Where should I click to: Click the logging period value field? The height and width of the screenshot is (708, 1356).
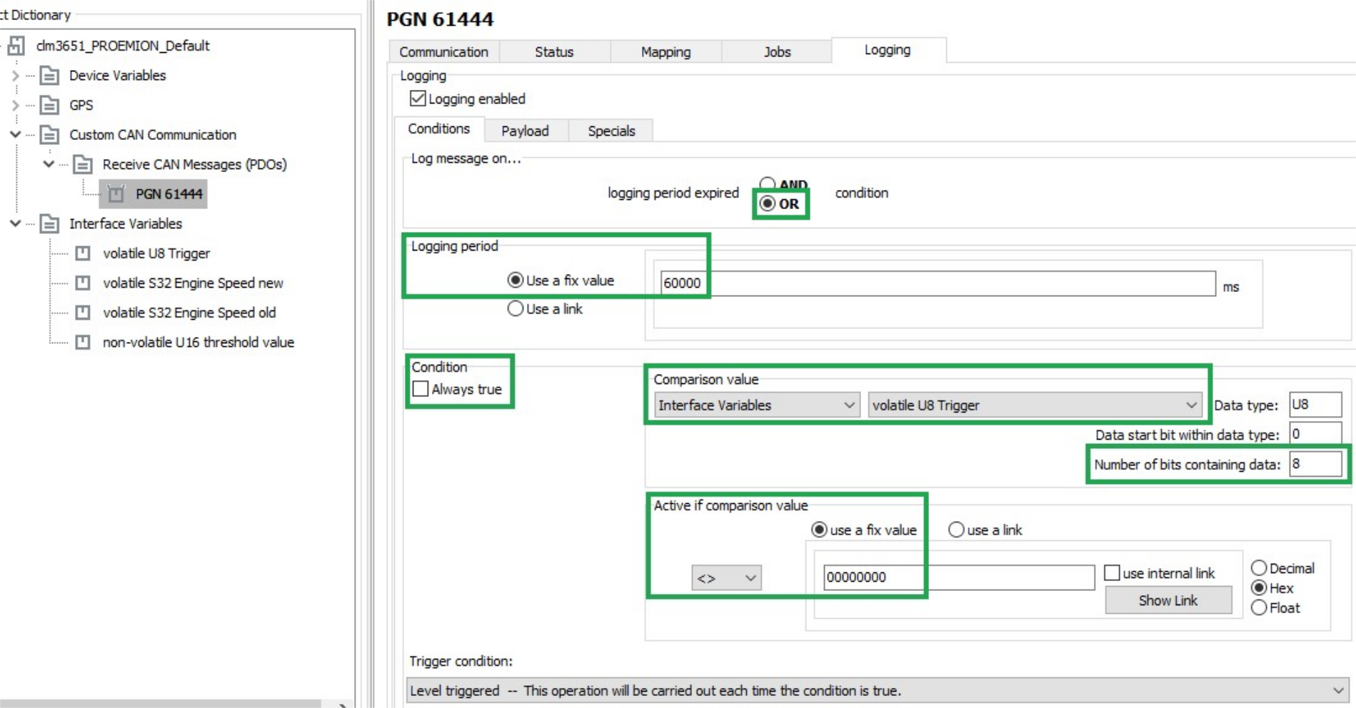(x=937, y=283)
